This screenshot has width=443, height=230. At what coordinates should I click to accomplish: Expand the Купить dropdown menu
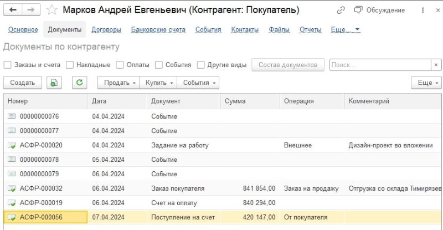click(x=158, y=83)
